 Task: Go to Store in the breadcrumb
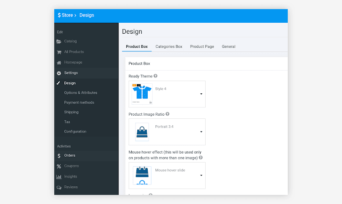click(x=67, y=15)
